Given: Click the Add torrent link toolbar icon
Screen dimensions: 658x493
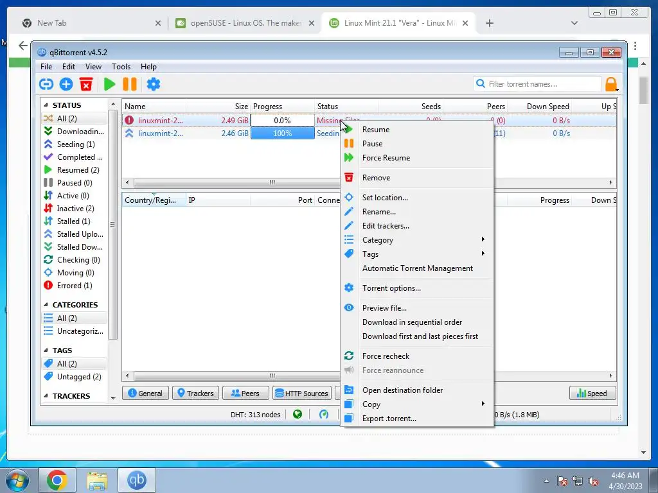Looking at the screenshot, I should pyautogui.click(x=46, y=84).
